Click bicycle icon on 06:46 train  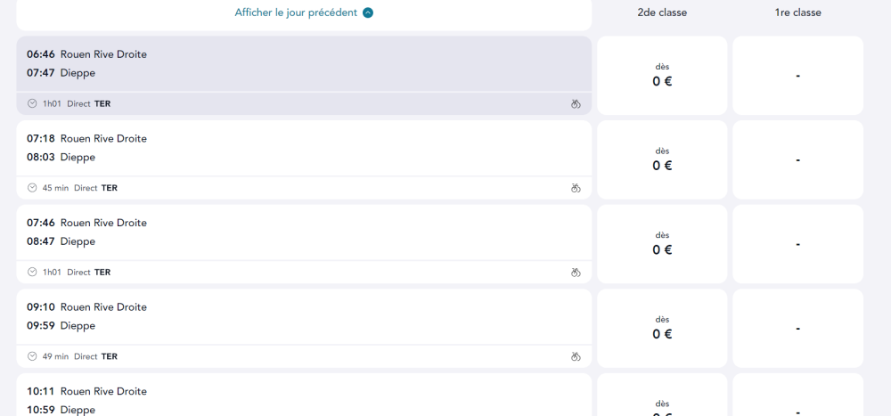(576, 104)
